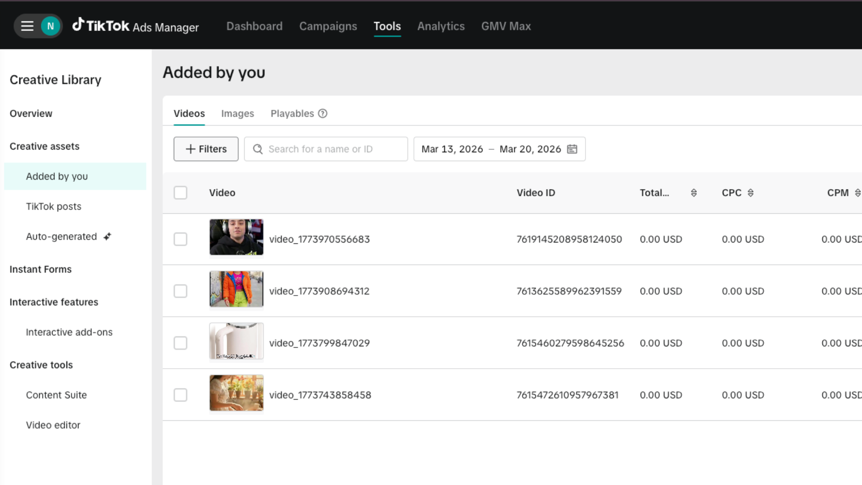Sort by the Total column arrows

pos(694,193)
